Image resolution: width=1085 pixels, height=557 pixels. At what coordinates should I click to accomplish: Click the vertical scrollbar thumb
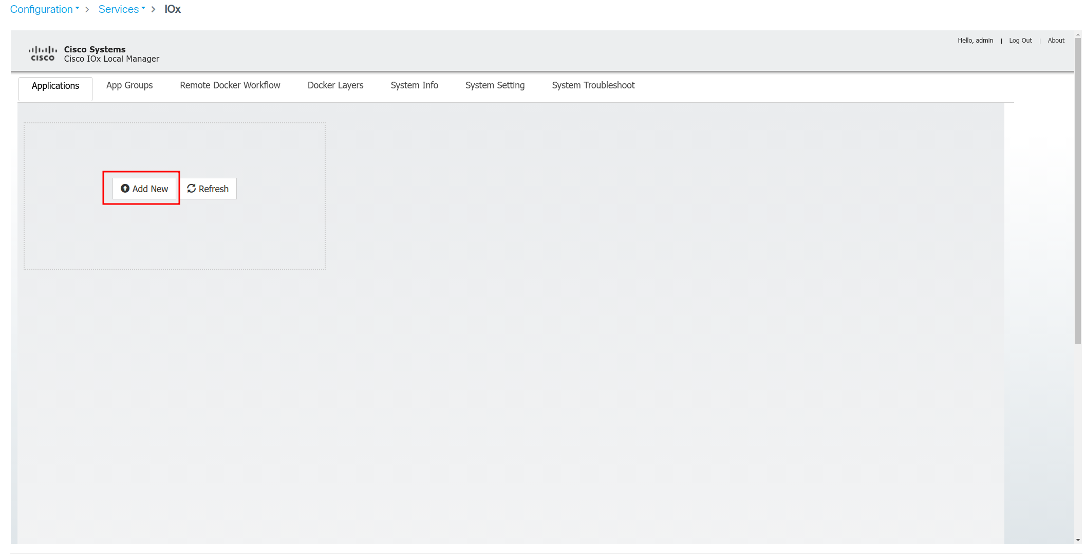[x=1078, y=190]
